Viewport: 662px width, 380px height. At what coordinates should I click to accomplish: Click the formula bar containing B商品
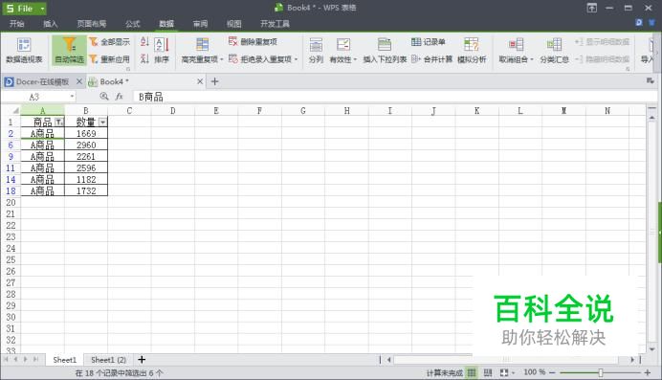(395, 97)
